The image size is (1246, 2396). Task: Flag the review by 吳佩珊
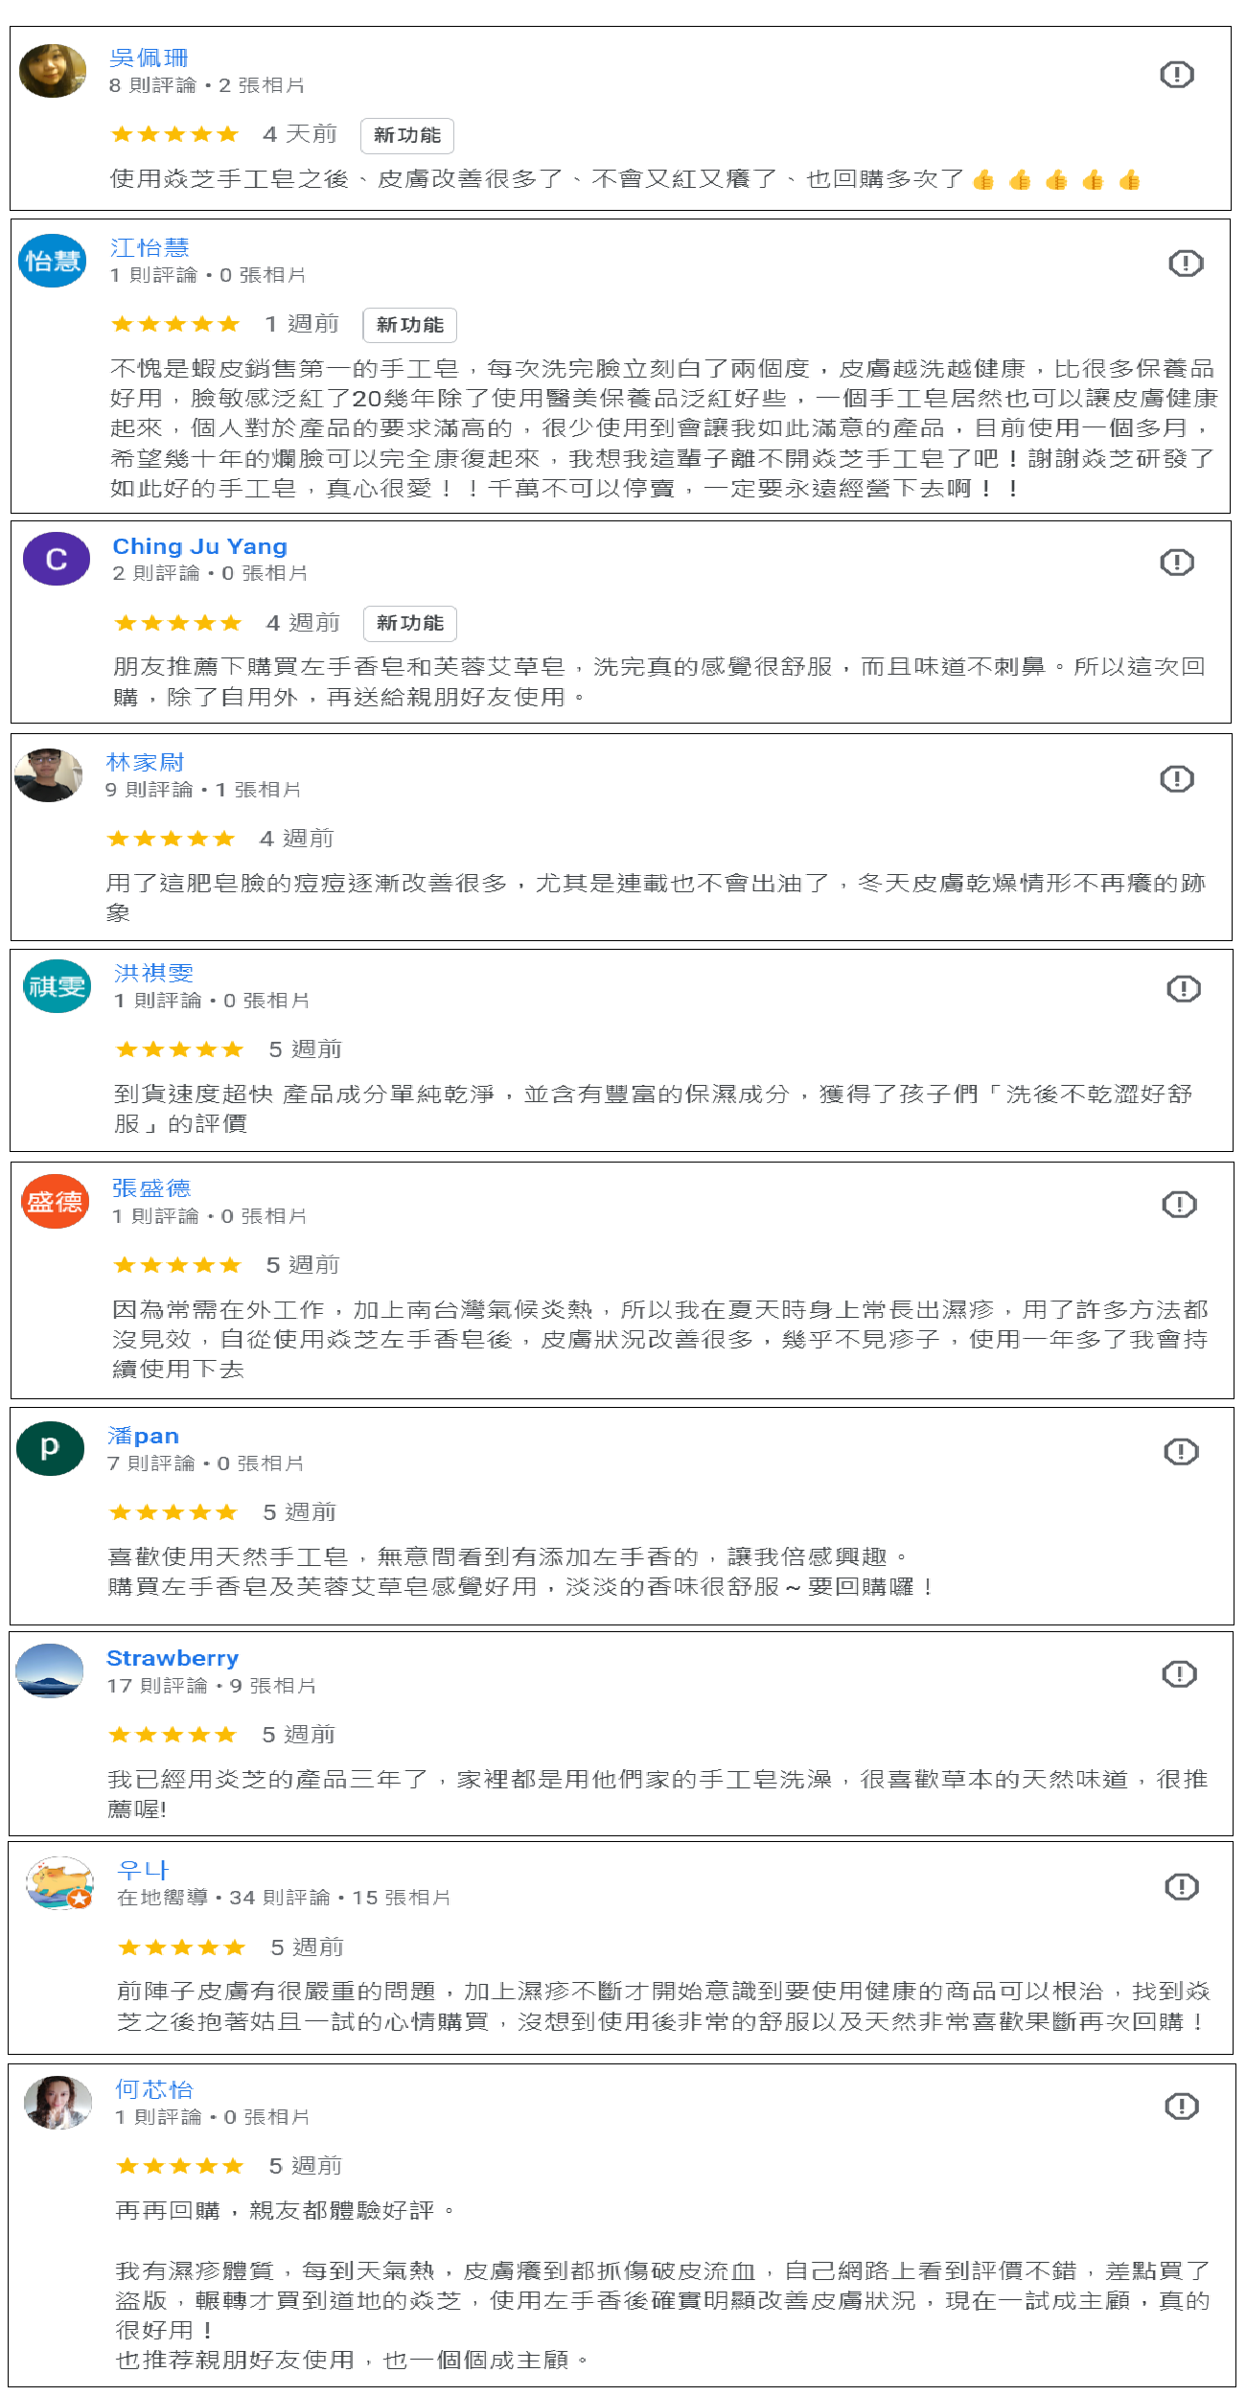point(1177,74)
